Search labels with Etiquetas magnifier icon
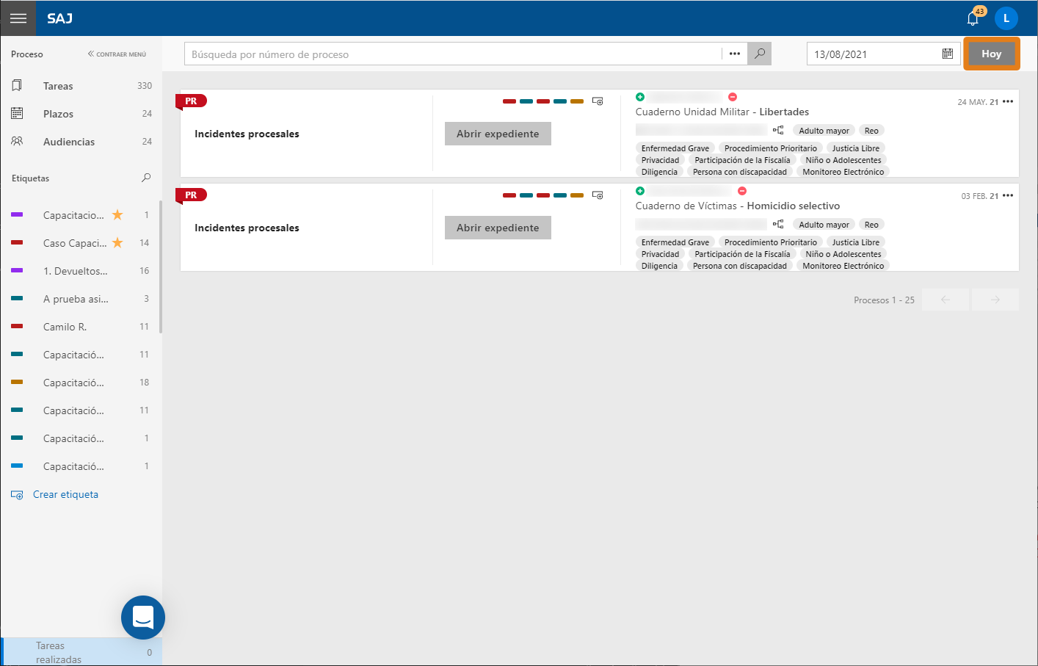This screenshot has height=666, width=1038. click(146, 178)
